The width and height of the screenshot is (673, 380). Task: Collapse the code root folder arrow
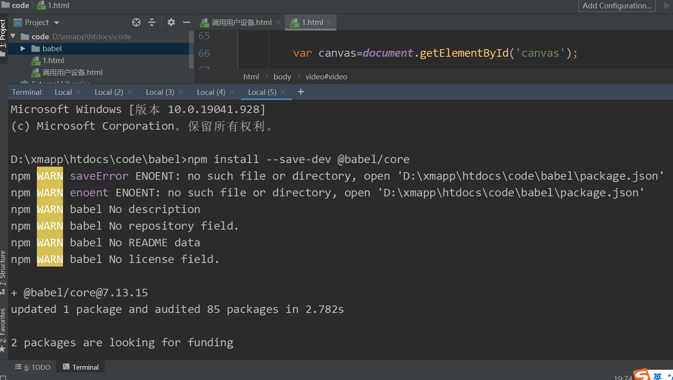pyautogui.click(x=13, y=36)
